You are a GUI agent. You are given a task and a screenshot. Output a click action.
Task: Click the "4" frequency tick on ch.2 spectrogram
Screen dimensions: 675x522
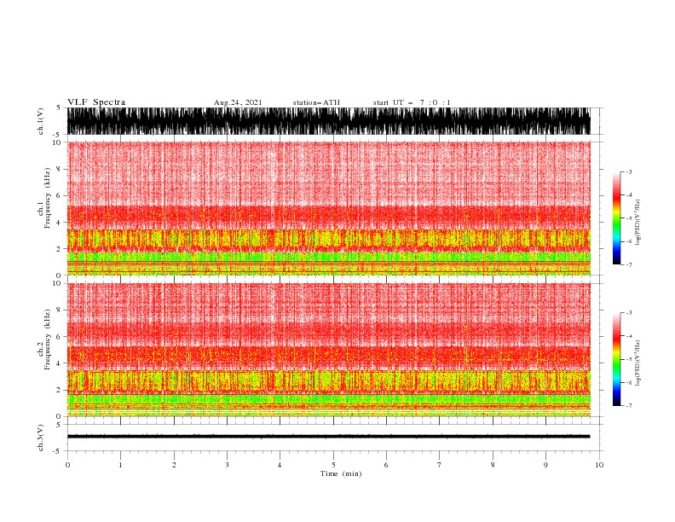(x=60, y=363)
